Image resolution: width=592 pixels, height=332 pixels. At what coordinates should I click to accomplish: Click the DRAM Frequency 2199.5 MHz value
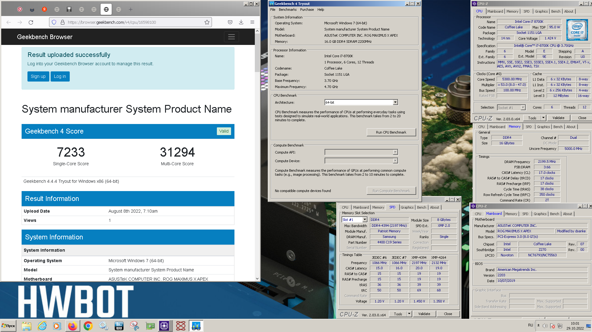(547, 162)
